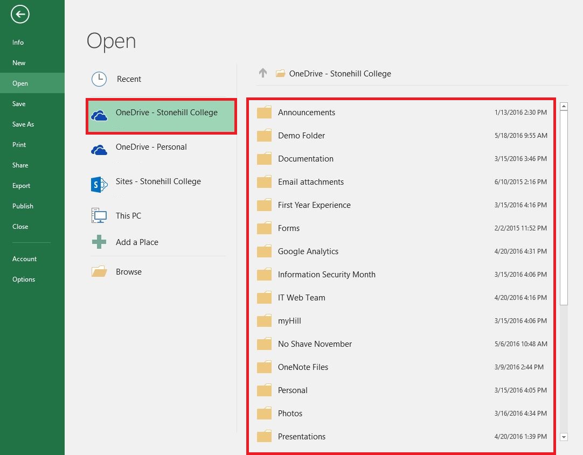Select OneDrive - Stonehill College label
The width and height of the screenshot is (583, 455).
click(x=166, y=113)
